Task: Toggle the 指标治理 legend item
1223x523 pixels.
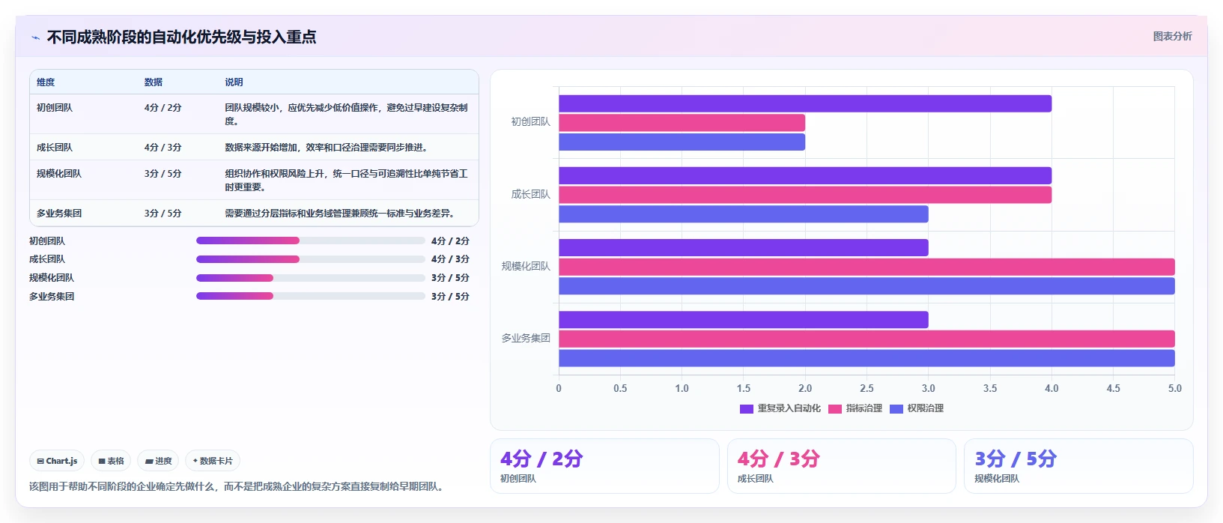Action: point(855,408)
